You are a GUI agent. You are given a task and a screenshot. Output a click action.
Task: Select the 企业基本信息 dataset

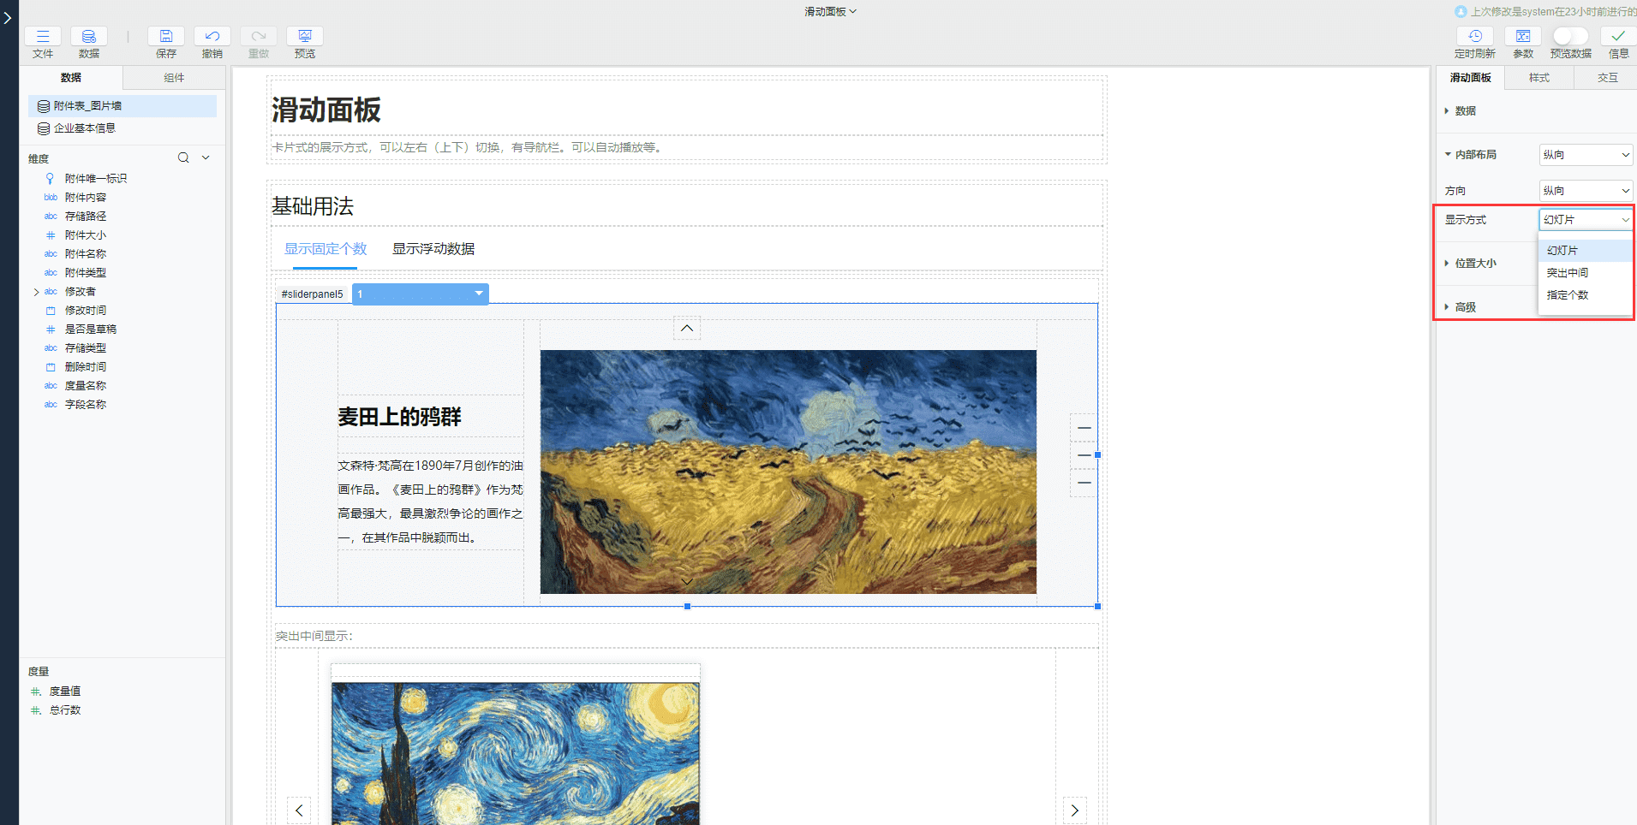click(x=84, y=128)
